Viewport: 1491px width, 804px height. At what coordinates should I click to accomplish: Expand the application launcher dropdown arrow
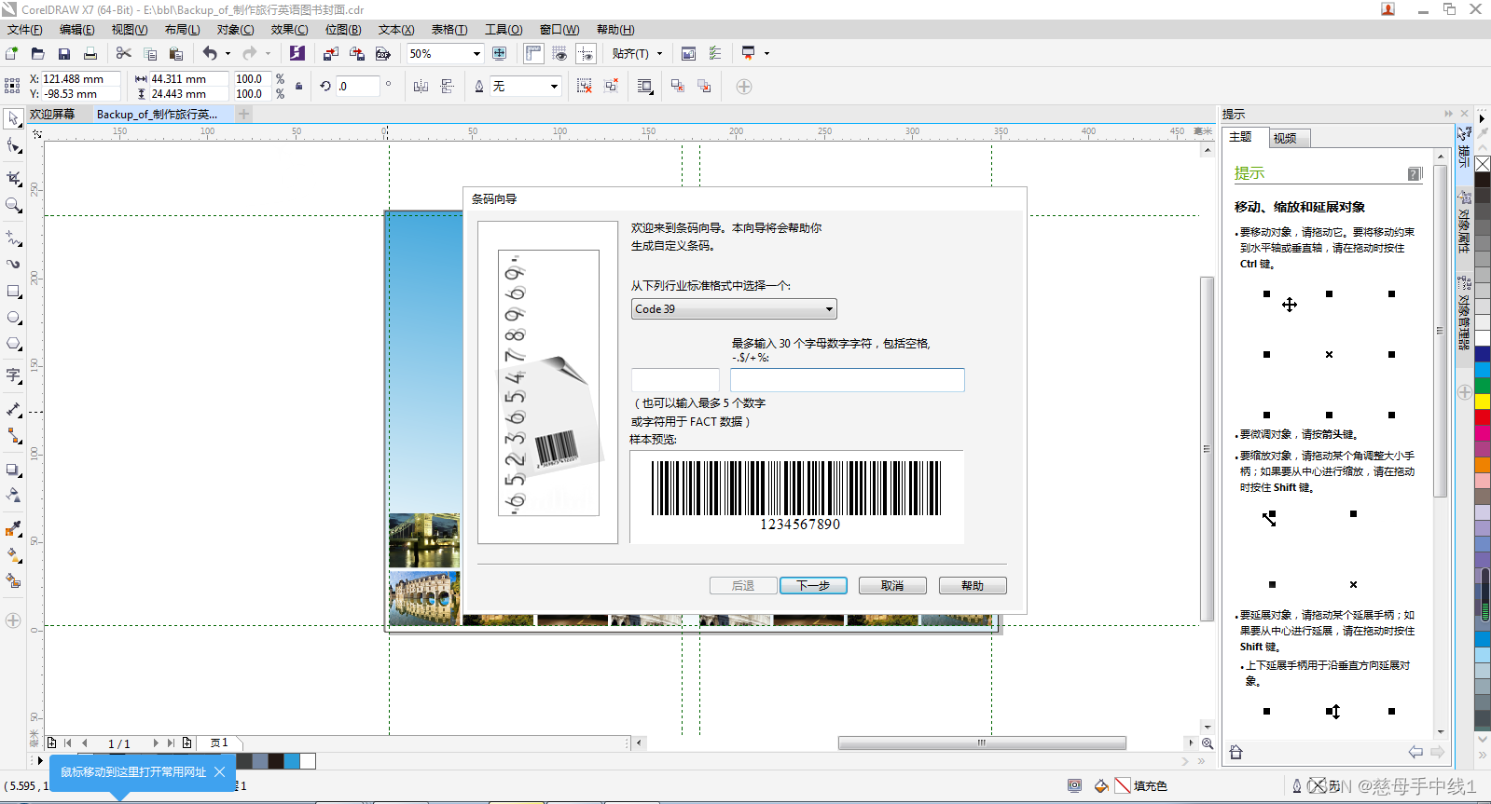point(766,53)
